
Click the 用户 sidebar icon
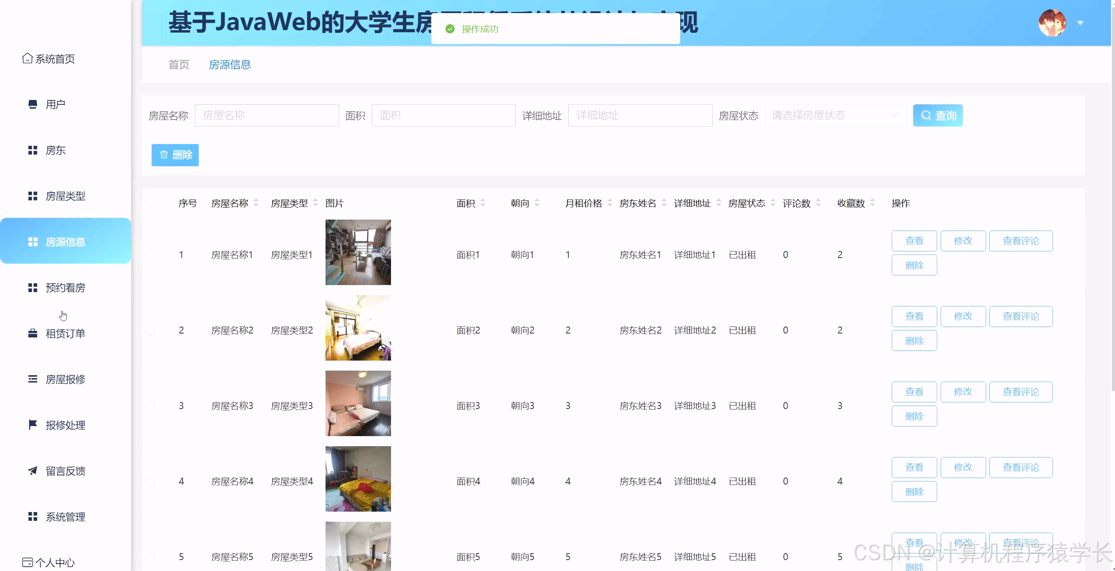tap(33, 104)
